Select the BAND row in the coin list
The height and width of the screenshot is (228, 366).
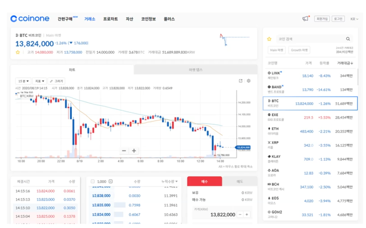(x=310, y=89)
